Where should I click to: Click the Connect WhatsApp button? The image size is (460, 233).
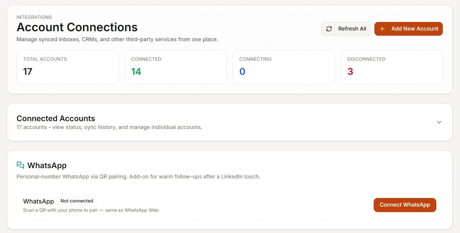pos(405,205)
